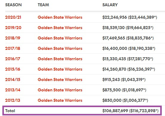Click Golden State Warriors in 2020/21 row
The image size is (165, 116).
pyautogui.click(x=60, y=17)
